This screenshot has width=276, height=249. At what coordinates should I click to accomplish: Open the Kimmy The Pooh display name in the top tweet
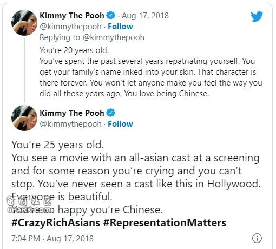tap(72, 16)
